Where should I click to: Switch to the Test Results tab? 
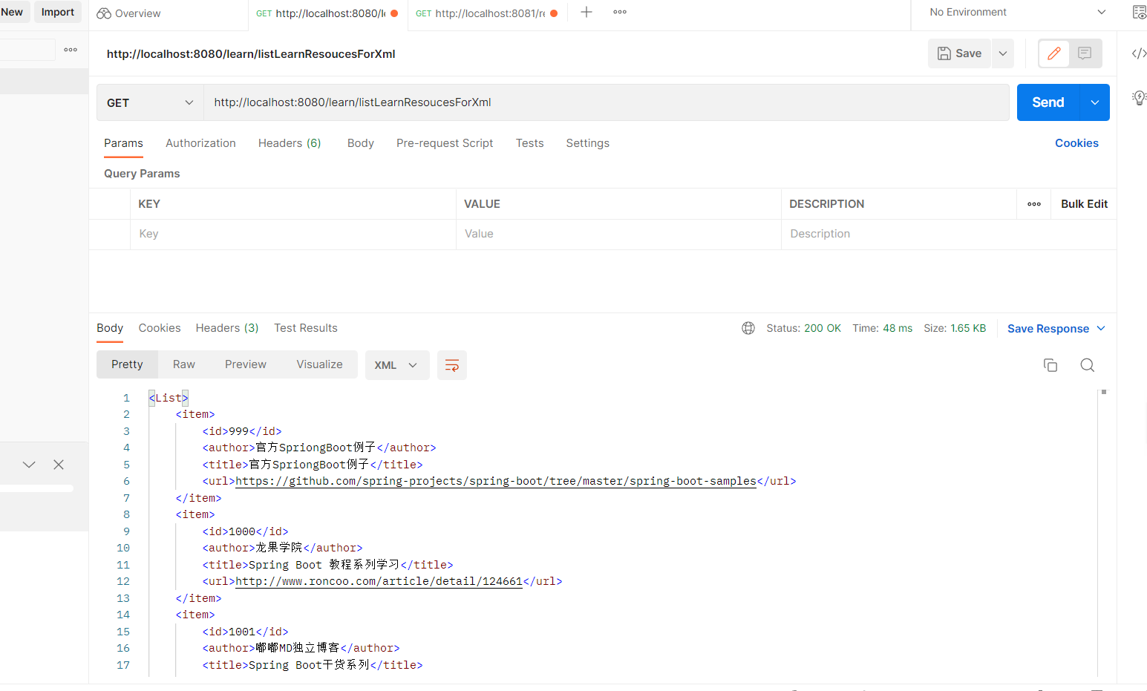(x=306, y=328)
